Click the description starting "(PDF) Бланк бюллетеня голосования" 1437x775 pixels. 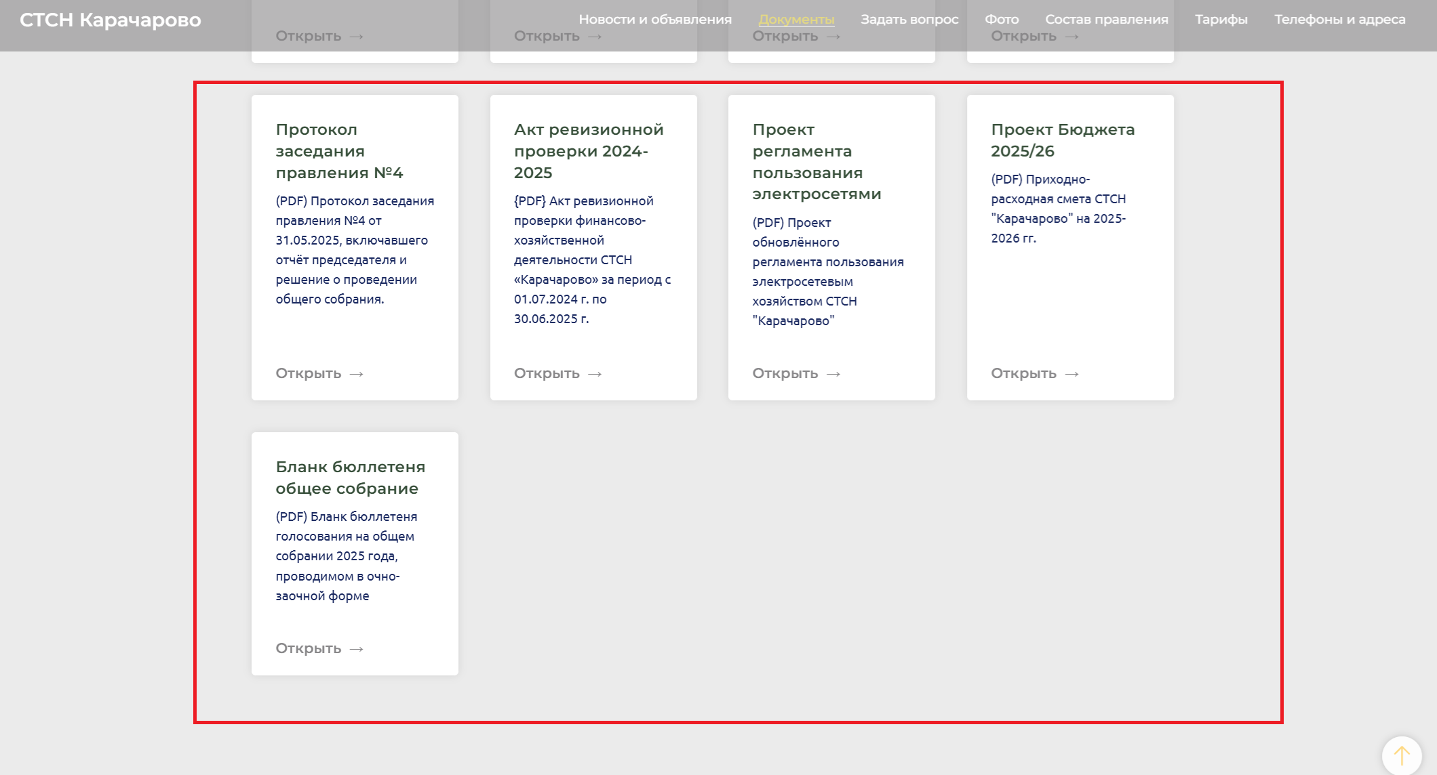point(347,556)
